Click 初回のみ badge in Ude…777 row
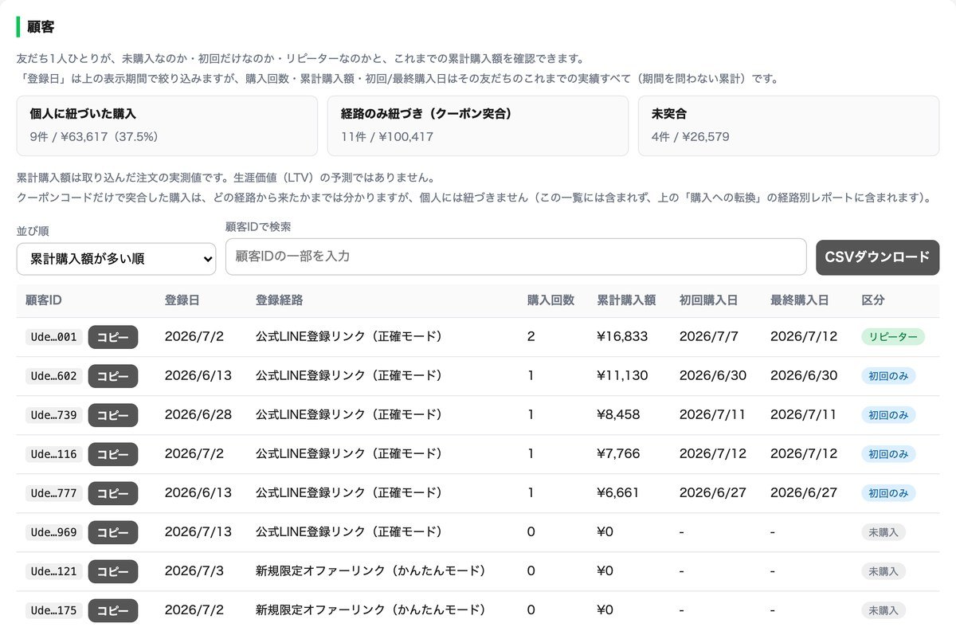Image resolution: width=956 pixels, height=627 pixels. pyautogui.click(x=888, y=493)
